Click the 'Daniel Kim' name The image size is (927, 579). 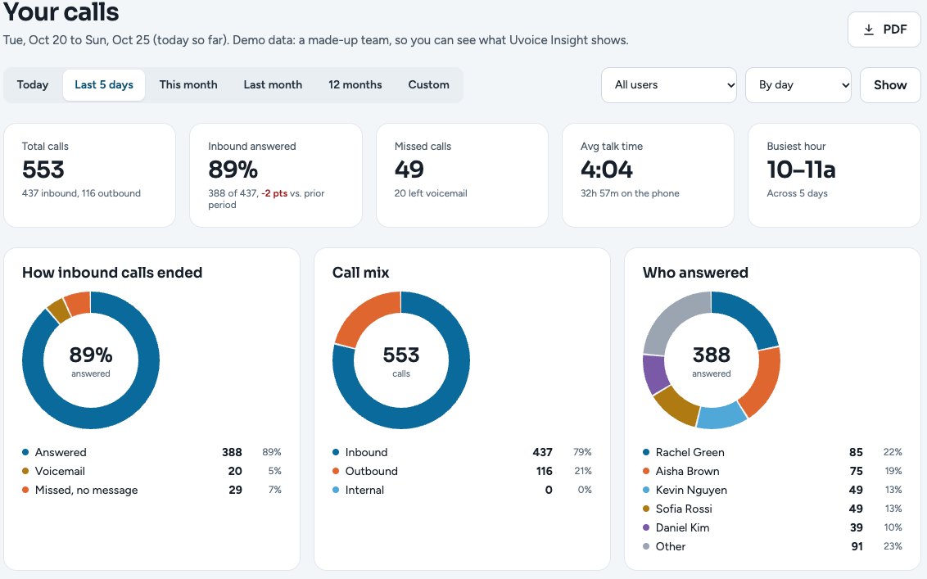click(x=682, y=528)
